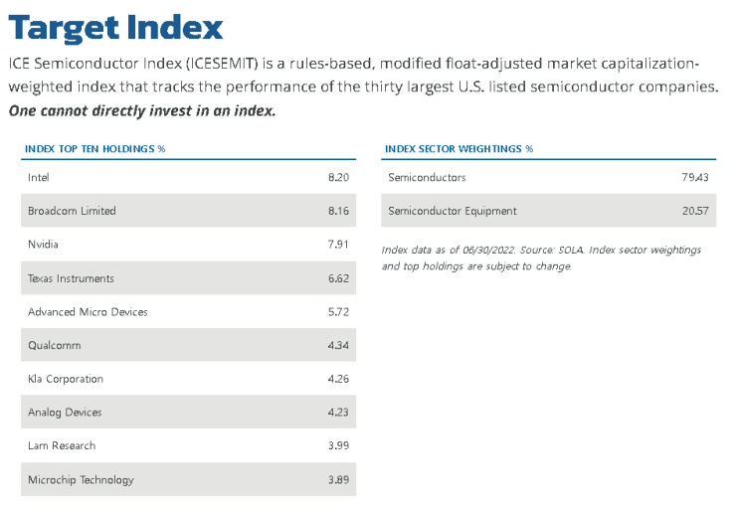Select the Texas Instruments row
Viewport: 739px width, 510px height.
188,277
